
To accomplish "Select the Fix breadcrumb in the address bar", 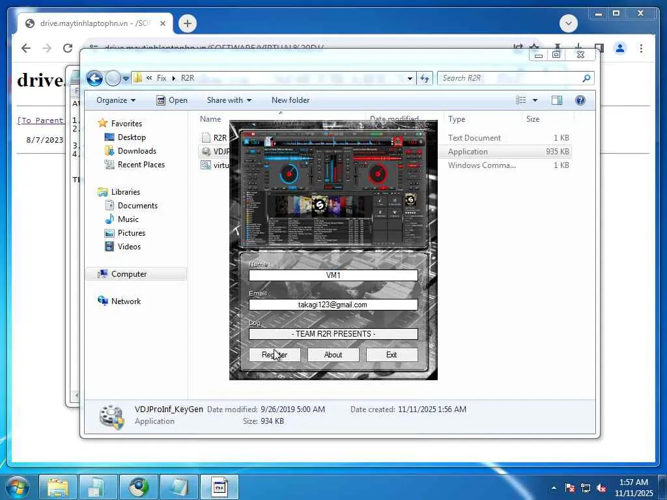I will tap(162, 78).
